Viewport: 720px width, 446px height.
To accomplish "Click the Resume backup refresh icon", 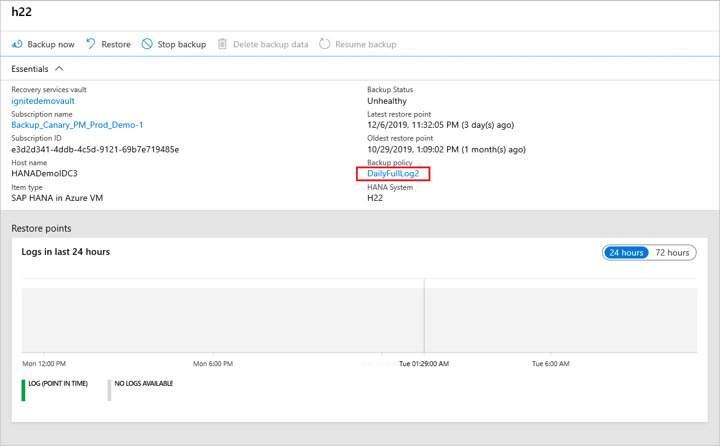I will (x=324, y=44).
